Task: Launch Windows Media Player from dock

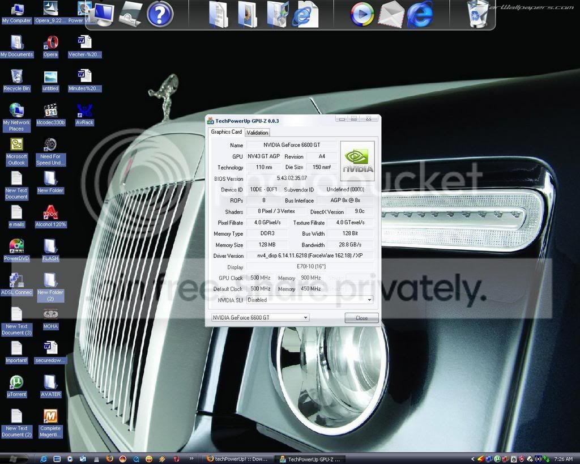Action: click(362, 14)
